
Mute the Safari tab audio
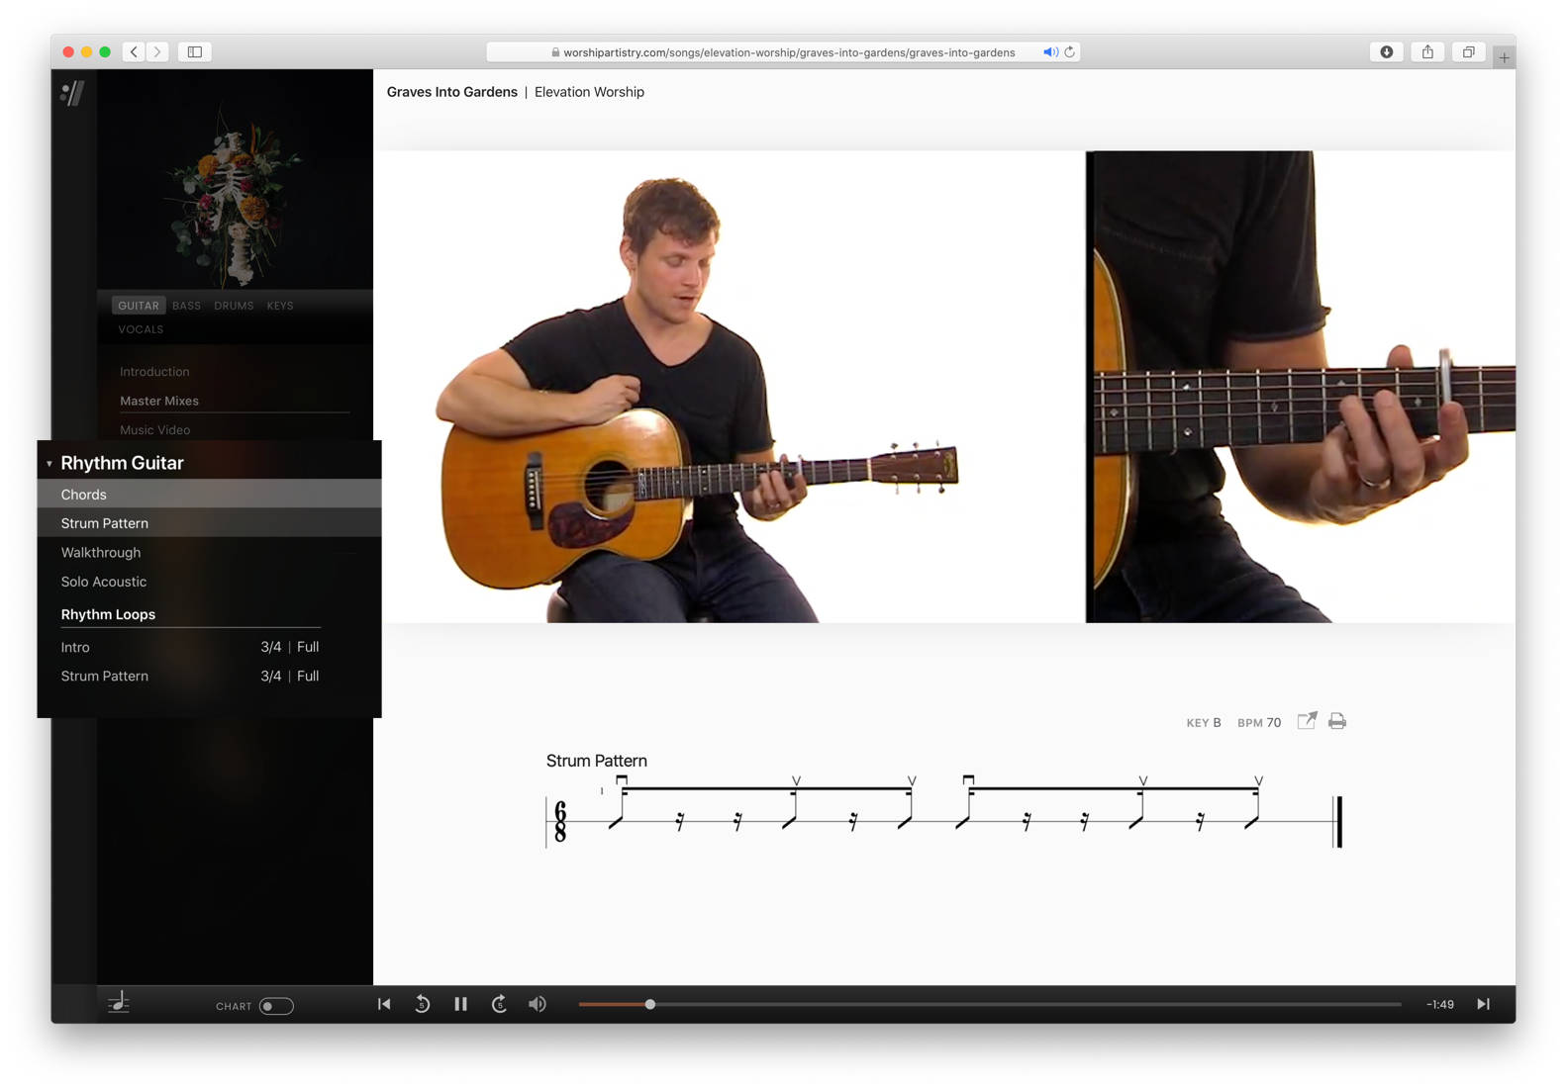pos(1050,52)
